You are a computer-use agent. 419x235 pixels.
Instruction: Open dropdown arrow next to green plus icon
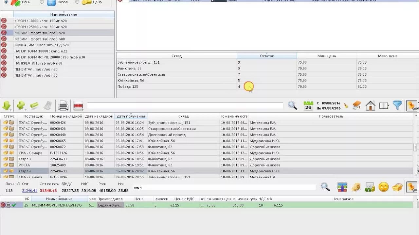tap(26, 109)
